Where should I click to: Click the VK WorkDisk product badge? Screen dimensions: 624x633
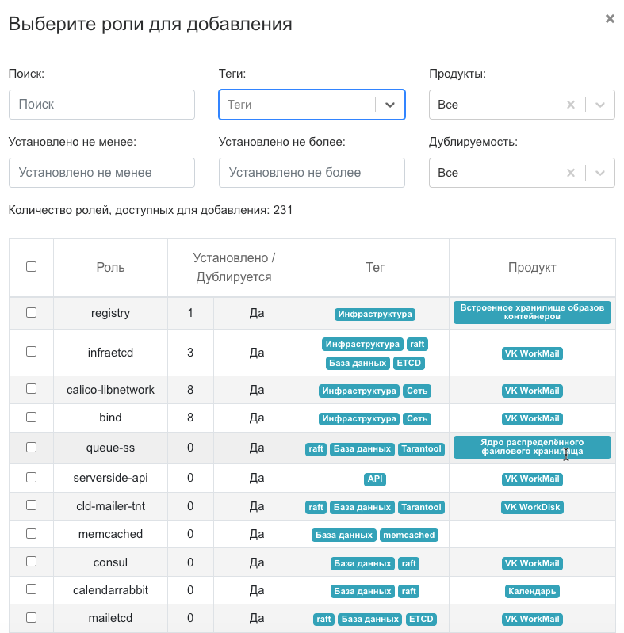[x=532, y=508]
